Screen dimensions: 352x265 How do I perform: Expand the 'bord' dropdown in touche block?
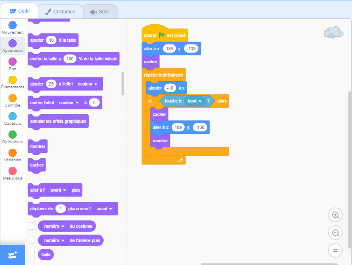(x=195, y=101)
